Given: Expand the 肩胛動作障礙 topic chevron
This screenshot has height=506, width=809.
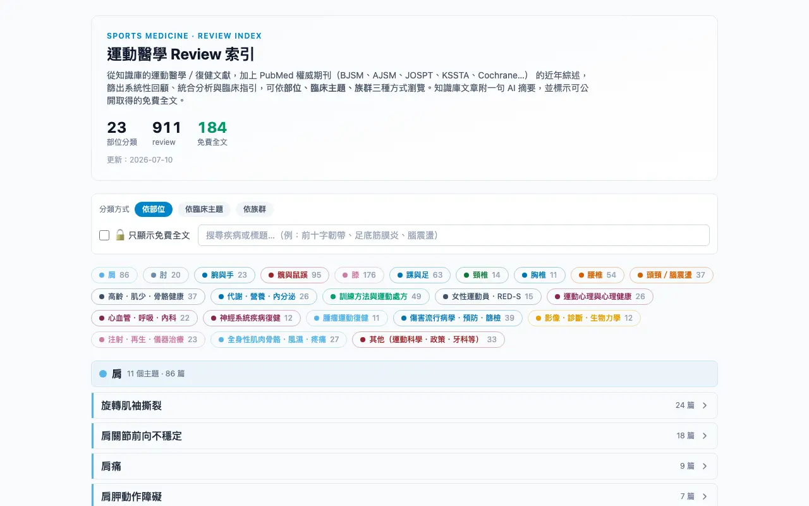Looking at the screenshot, I should [705, 497].
